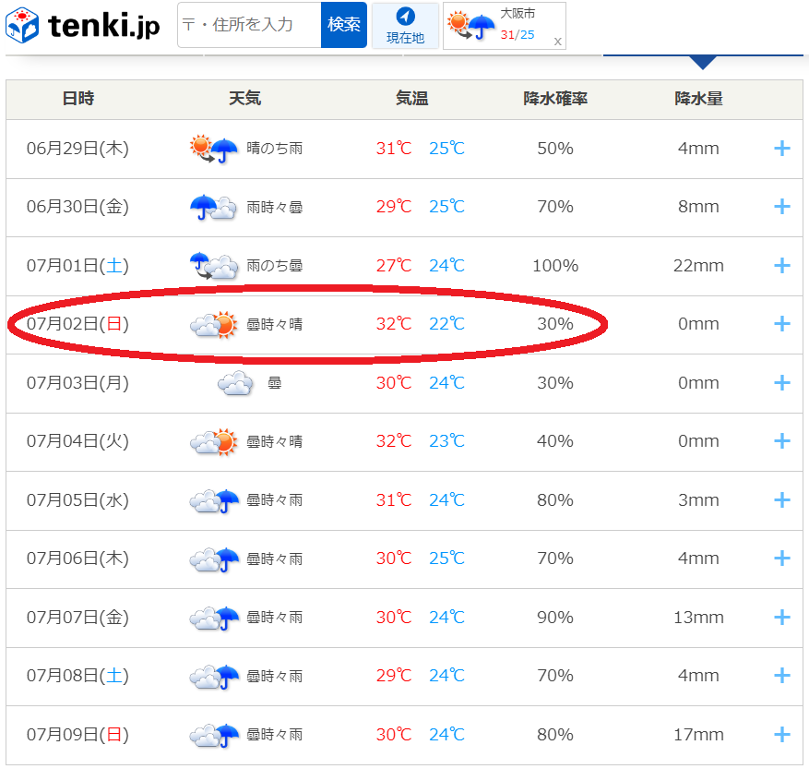Expand the 07月01日 row with plus
The width and height of the screenshot is (809, 769).
coord(782,266)
